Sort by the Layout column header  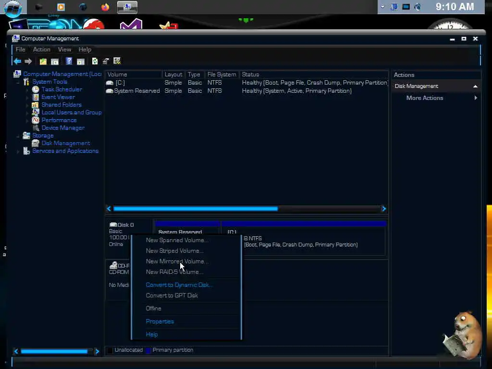point(173,74)
